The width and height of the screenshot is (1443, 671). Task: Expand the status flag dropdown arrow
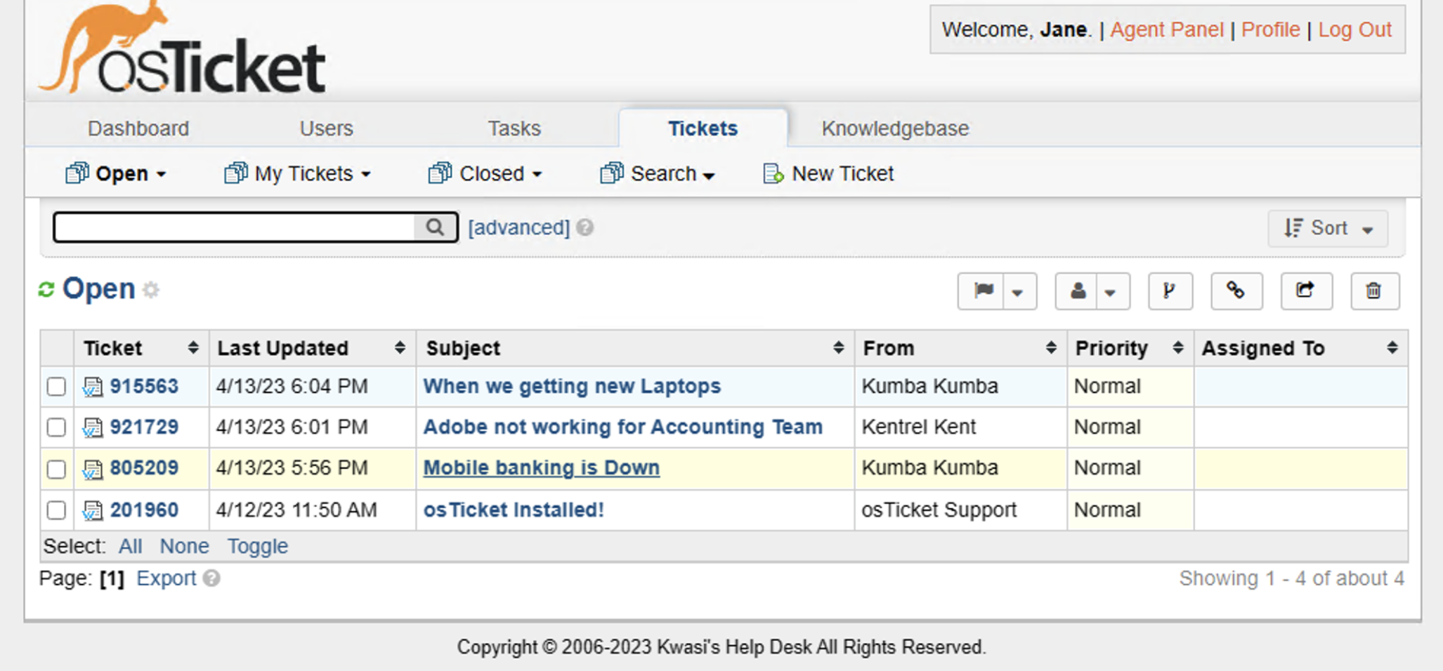click(x=1018, y=292)
